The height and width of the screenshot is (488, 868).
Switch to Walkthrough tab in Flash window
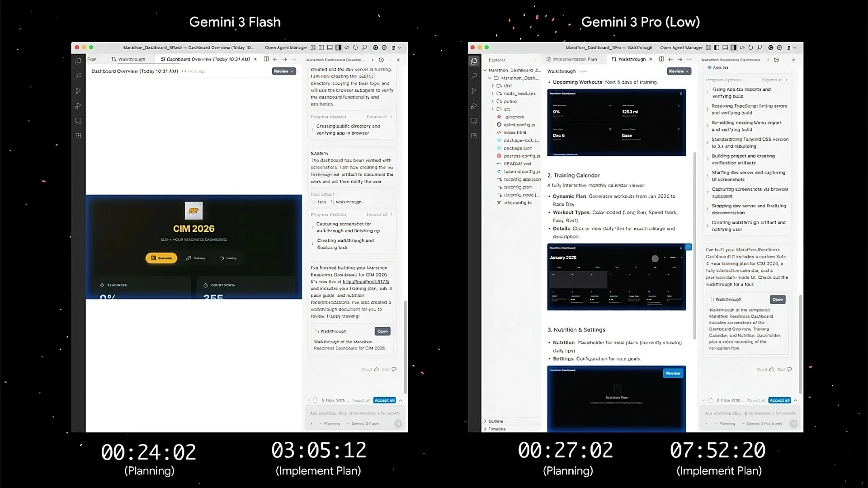coord(131,59)
